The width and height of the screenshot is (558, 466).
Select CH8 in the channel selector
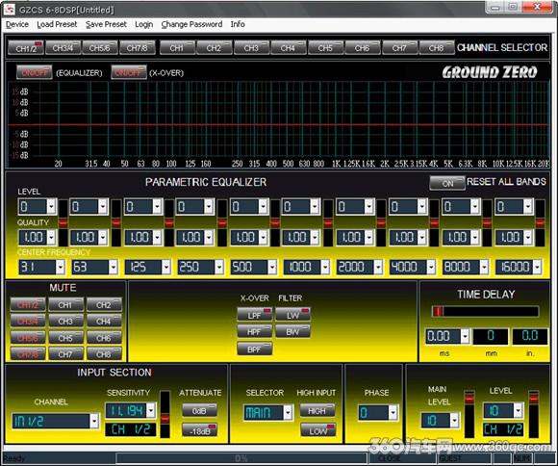[x=436, y=48]
